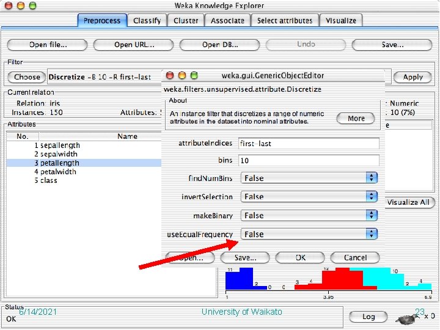Select the sepalwidth attribute row
The height and width of the screenshot is (330, 440).
[x=84, y=154]
